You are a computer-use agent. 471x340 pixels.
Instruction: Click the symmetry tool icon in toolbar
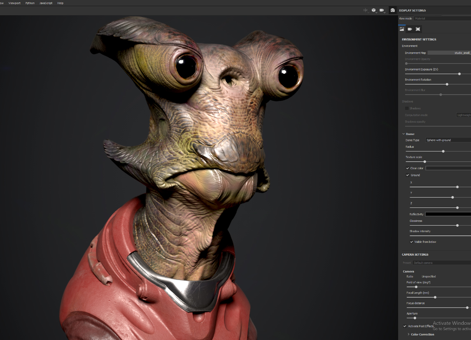(x=365, y=10)
